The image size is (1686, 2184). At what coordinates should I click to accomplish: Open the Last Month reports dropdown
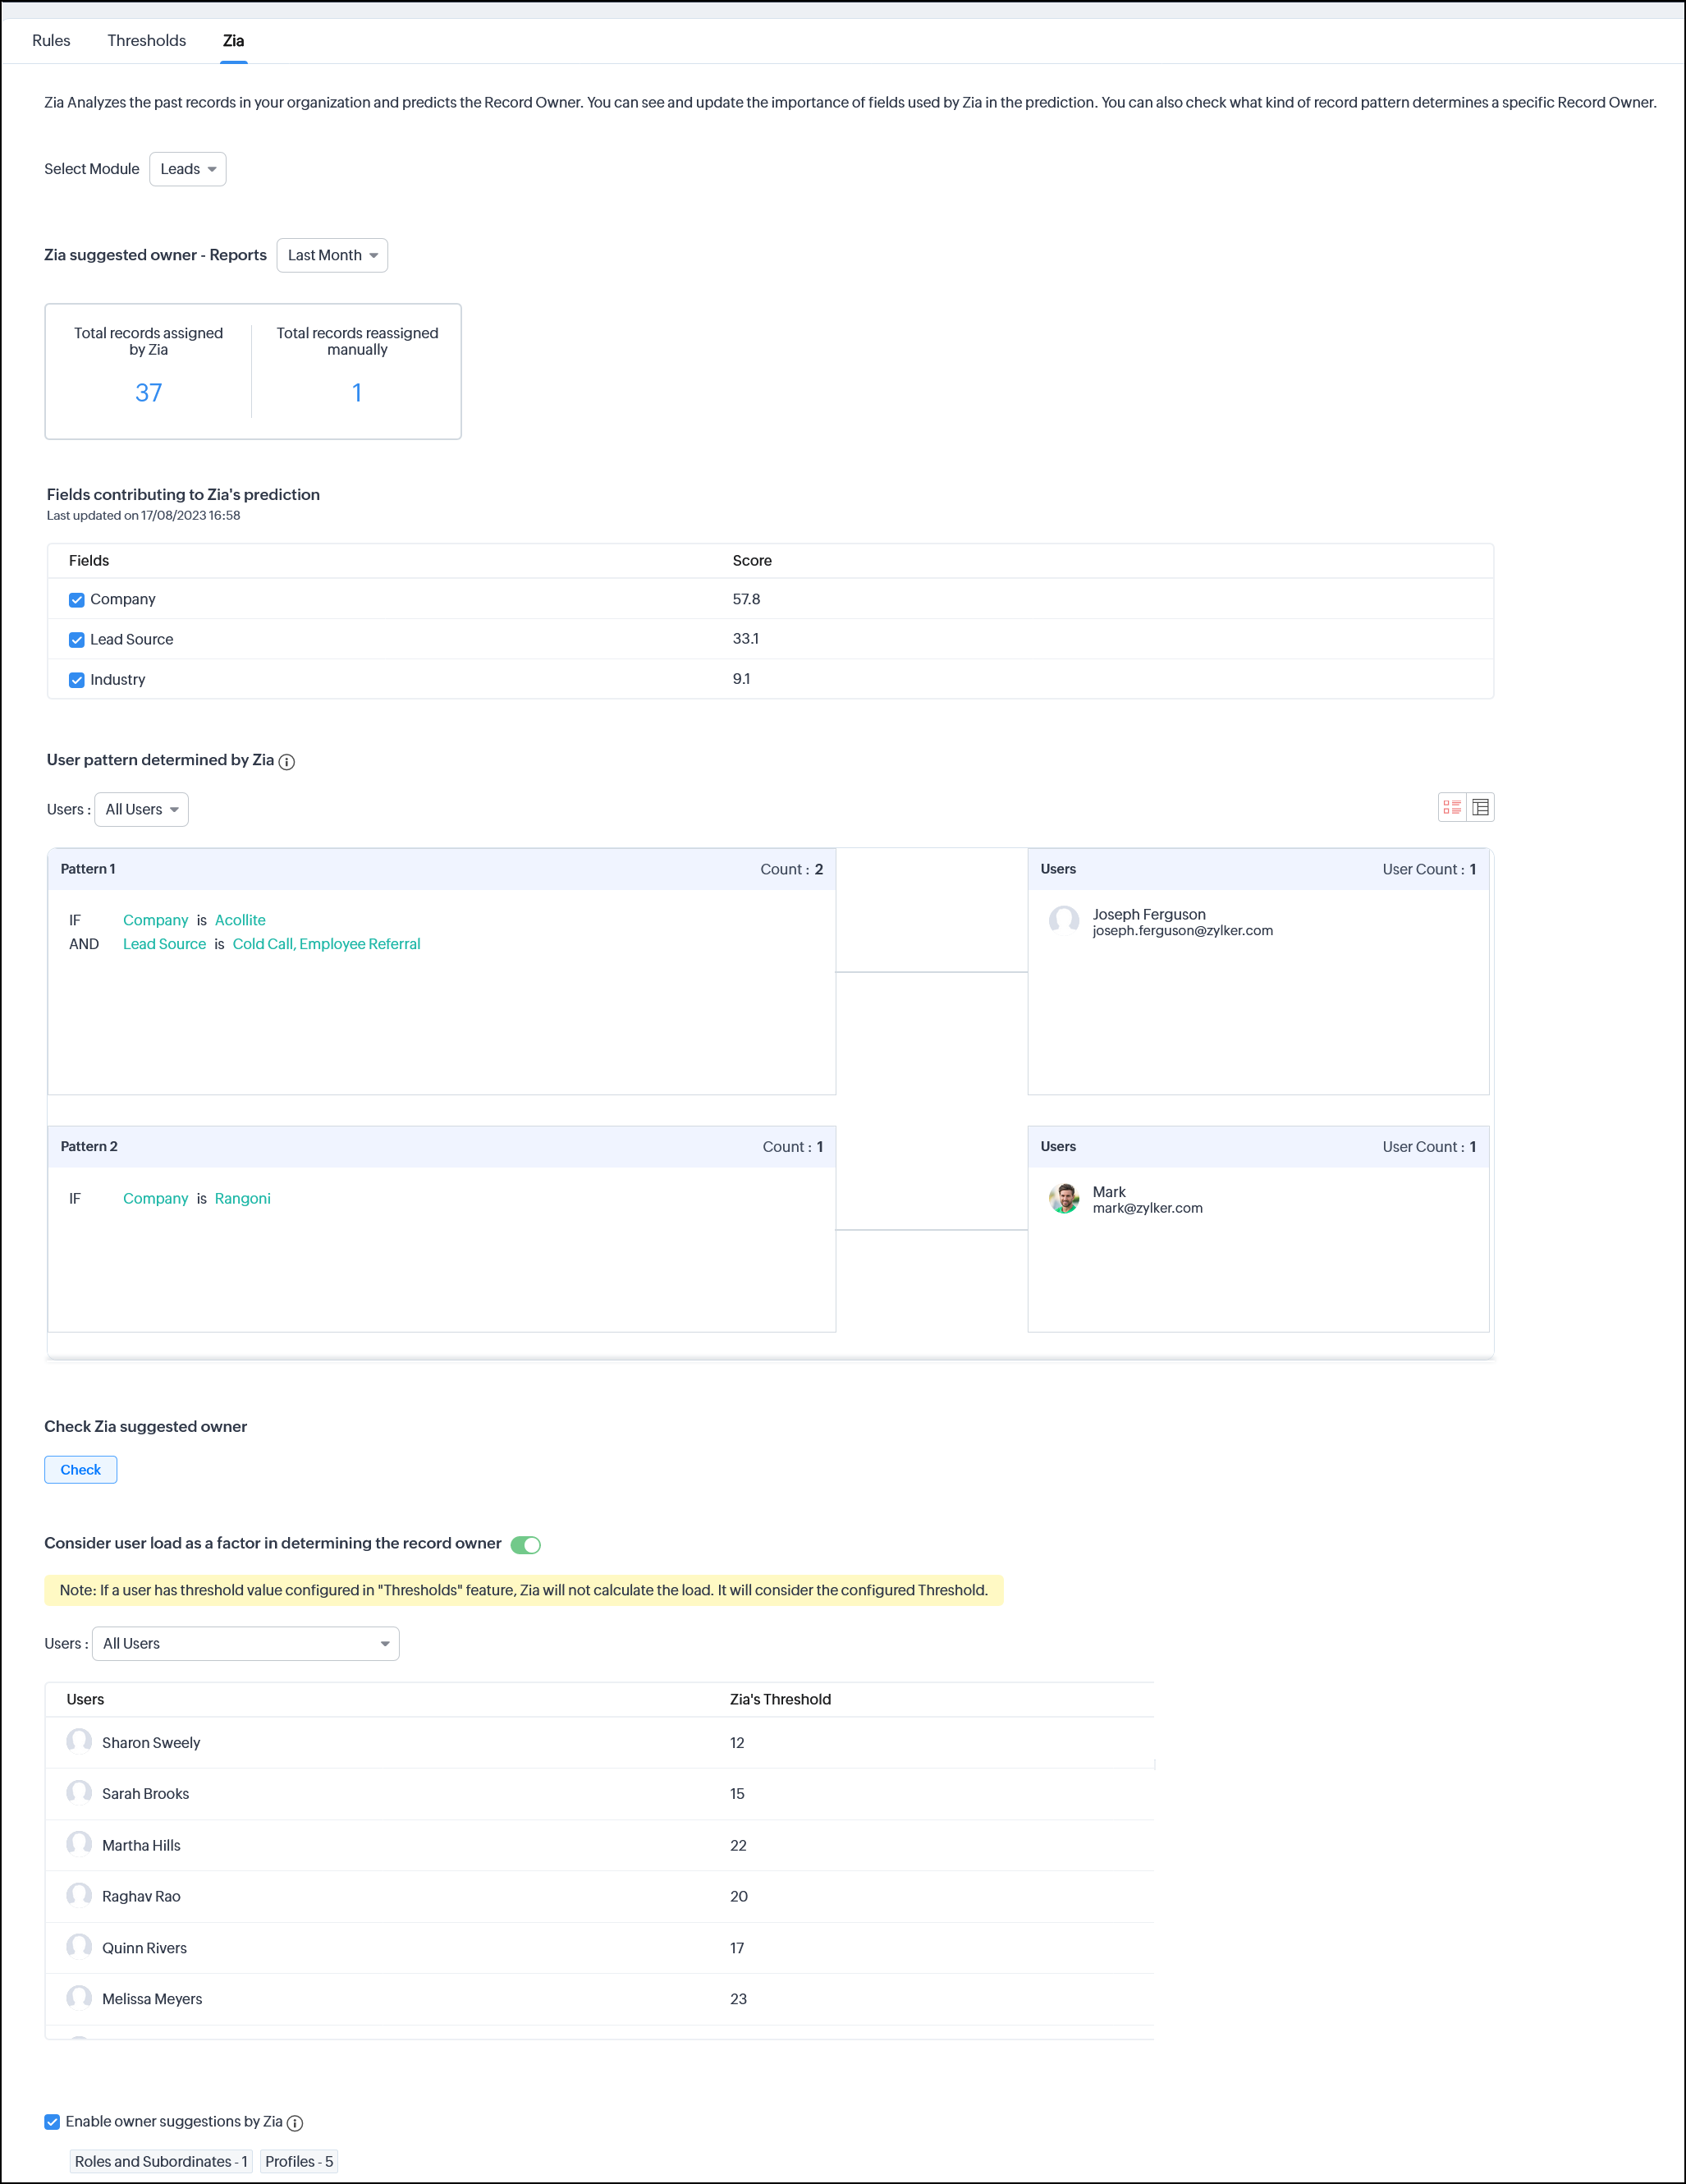click(332, 255)
